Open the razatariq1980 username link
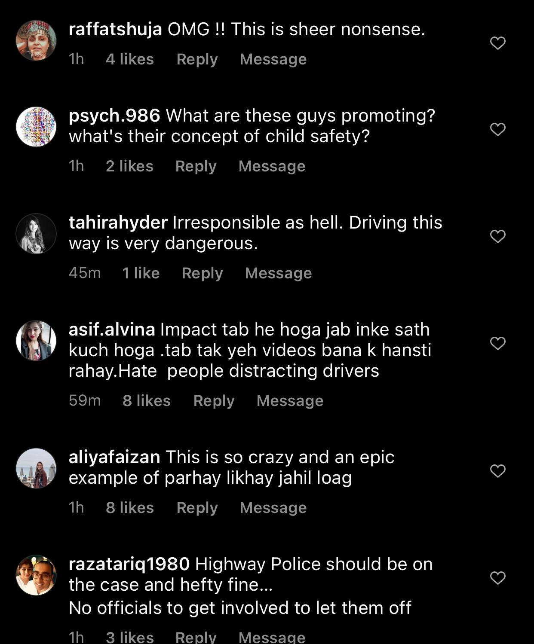This screenshot has width=534, height=644. 129,564
